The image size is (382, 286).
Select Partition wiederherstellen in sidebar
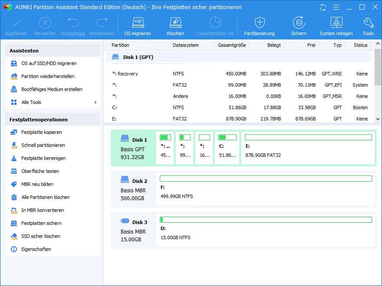[48, 76]
